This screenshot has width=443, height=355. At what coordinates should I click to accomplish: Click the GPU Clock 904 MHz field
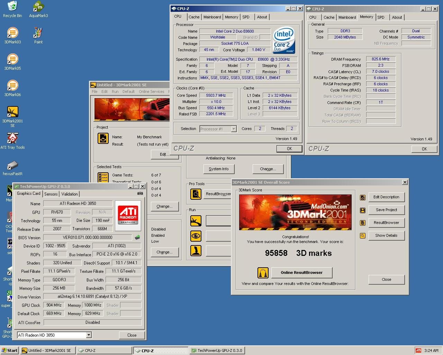pyautogui.click(x=54, y=305)
